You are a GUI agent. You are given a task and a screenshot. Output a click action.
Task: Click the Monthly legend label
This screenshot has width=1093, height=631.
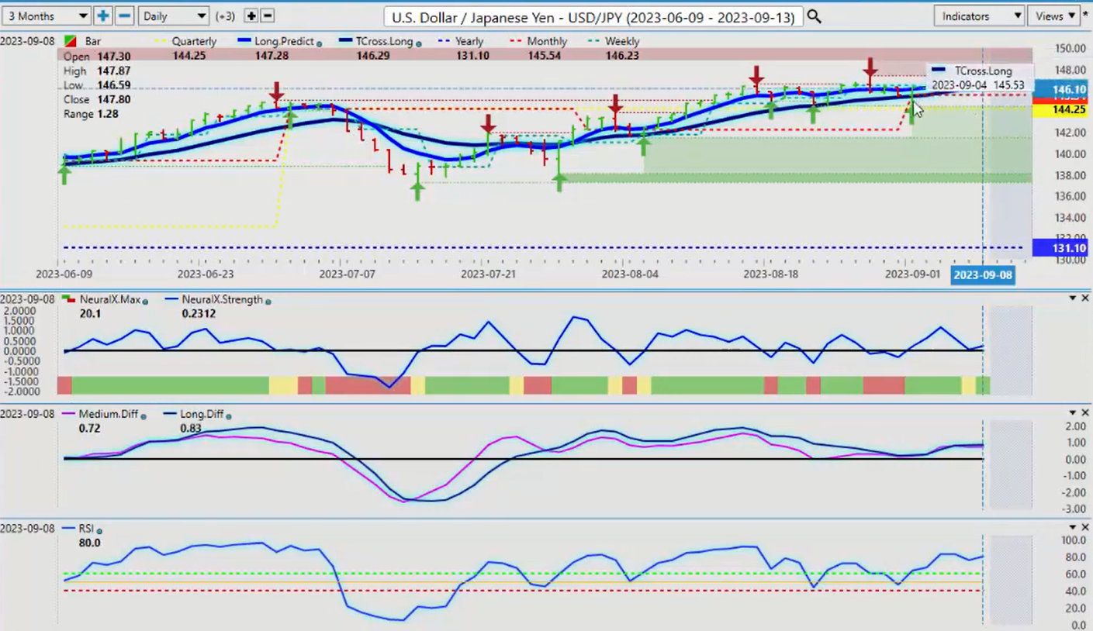[546, 41]
